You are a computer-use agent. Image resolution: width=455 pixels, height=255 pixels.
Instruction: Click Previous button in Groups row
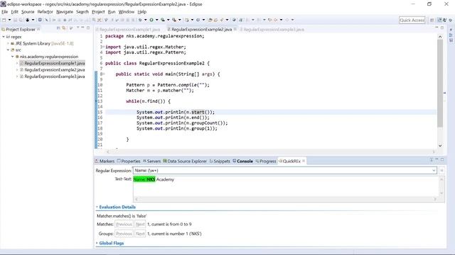(124, 234)
